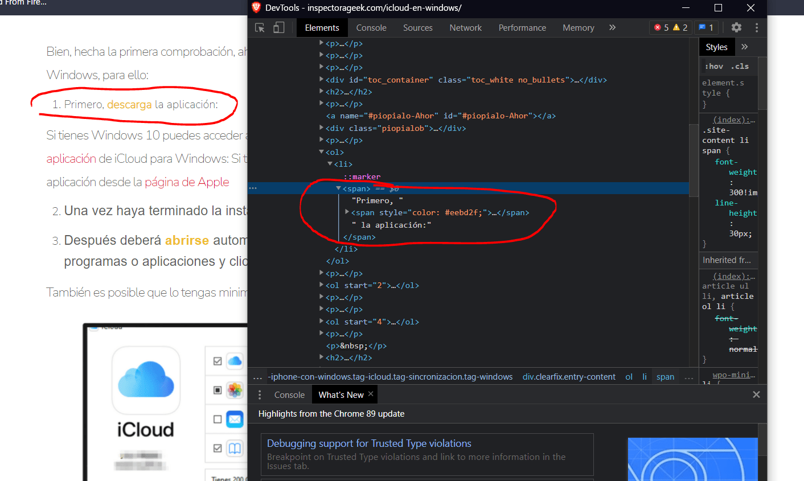The width and height of the screenshot is (804, 481).
Task: Maximize the DevTools window
Action: (718, 7)
